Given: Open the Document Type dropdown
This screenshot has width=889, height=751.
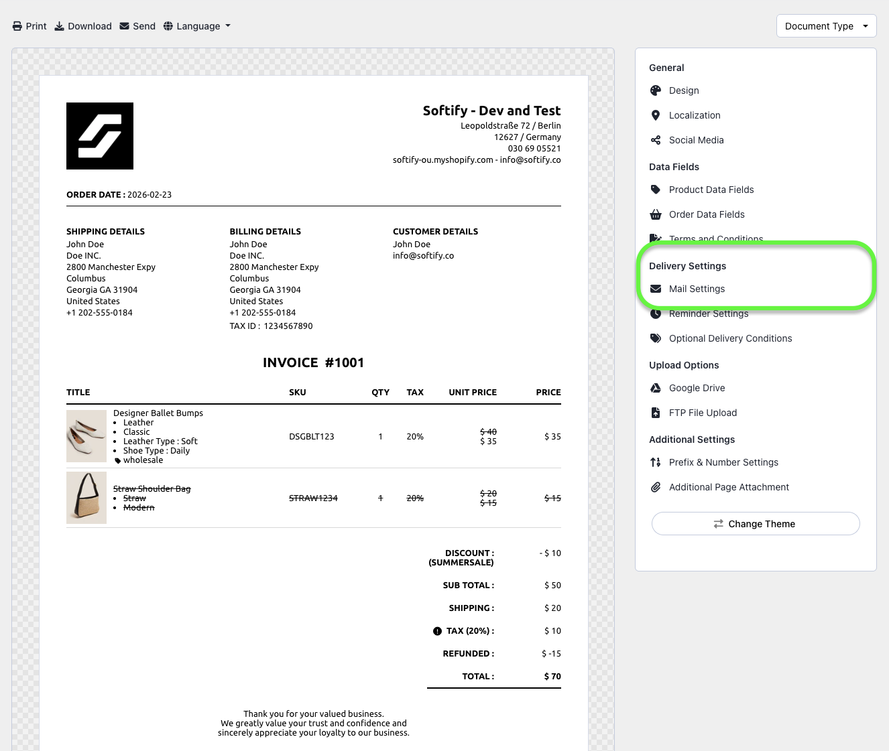Looking at the screenshot, I should coord(826,26).
